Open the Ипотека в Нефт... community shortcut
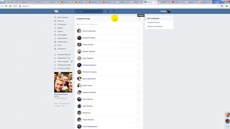This screenshot has height=129, width=230. click(x=64, y=68)
